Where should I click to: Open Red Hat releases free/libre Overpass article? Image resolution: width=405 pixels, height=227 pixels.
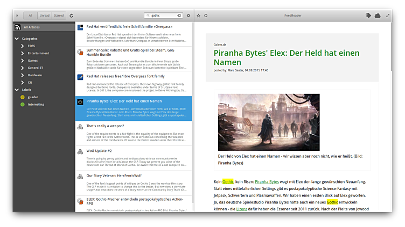[134, 84]
